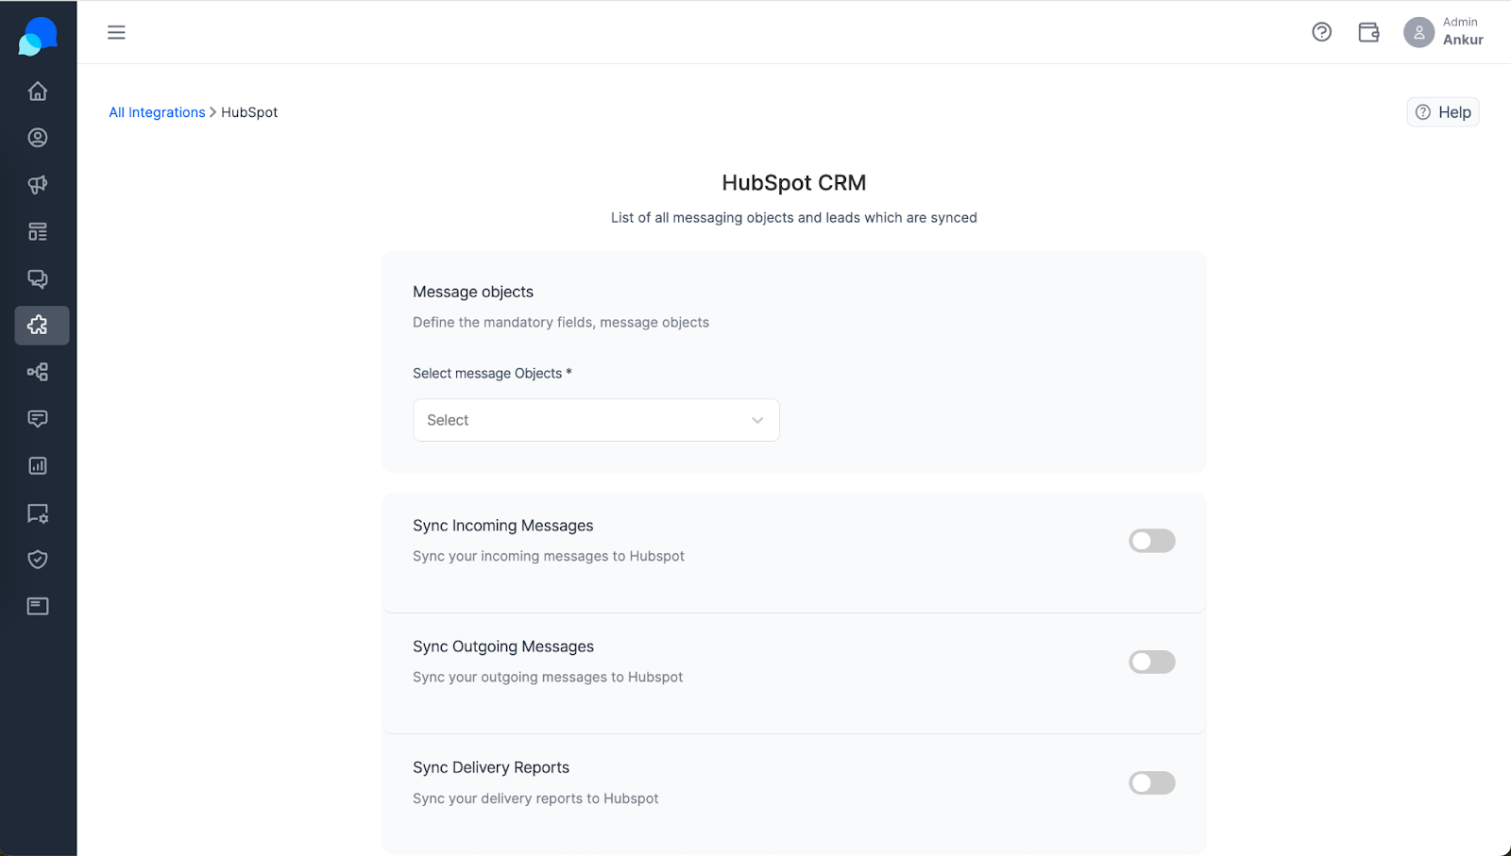Open the chat bubbles icon in the sidebar
Image resolution: width=1511 pixels, height=856 pixels.
[38, 278]
